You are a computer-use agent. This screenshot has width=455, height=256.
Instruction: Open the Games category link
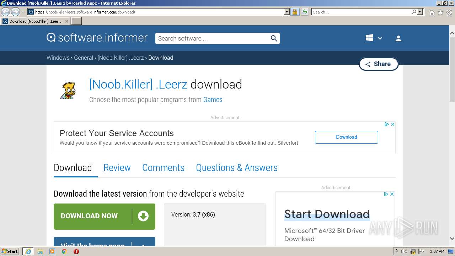[x=213, y=100]
